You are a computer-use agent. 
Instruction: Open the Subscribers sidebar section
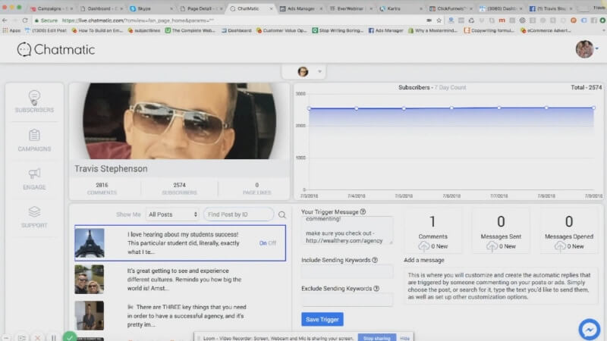pos(34,102)
